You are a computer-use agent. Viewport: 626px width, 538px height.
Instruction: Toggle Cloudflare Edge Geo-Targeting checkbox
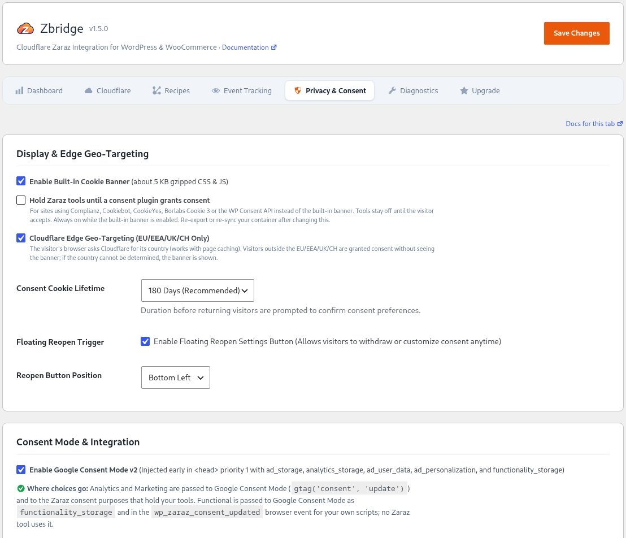pos(21,238)
